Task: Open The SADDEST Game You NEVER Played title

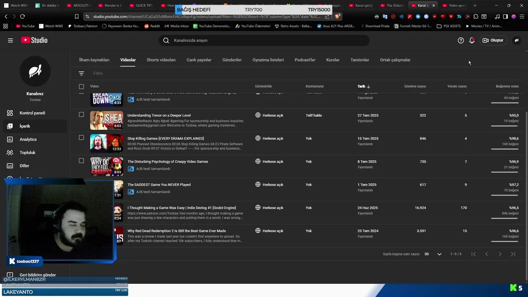Action: [x=159, y=185]
